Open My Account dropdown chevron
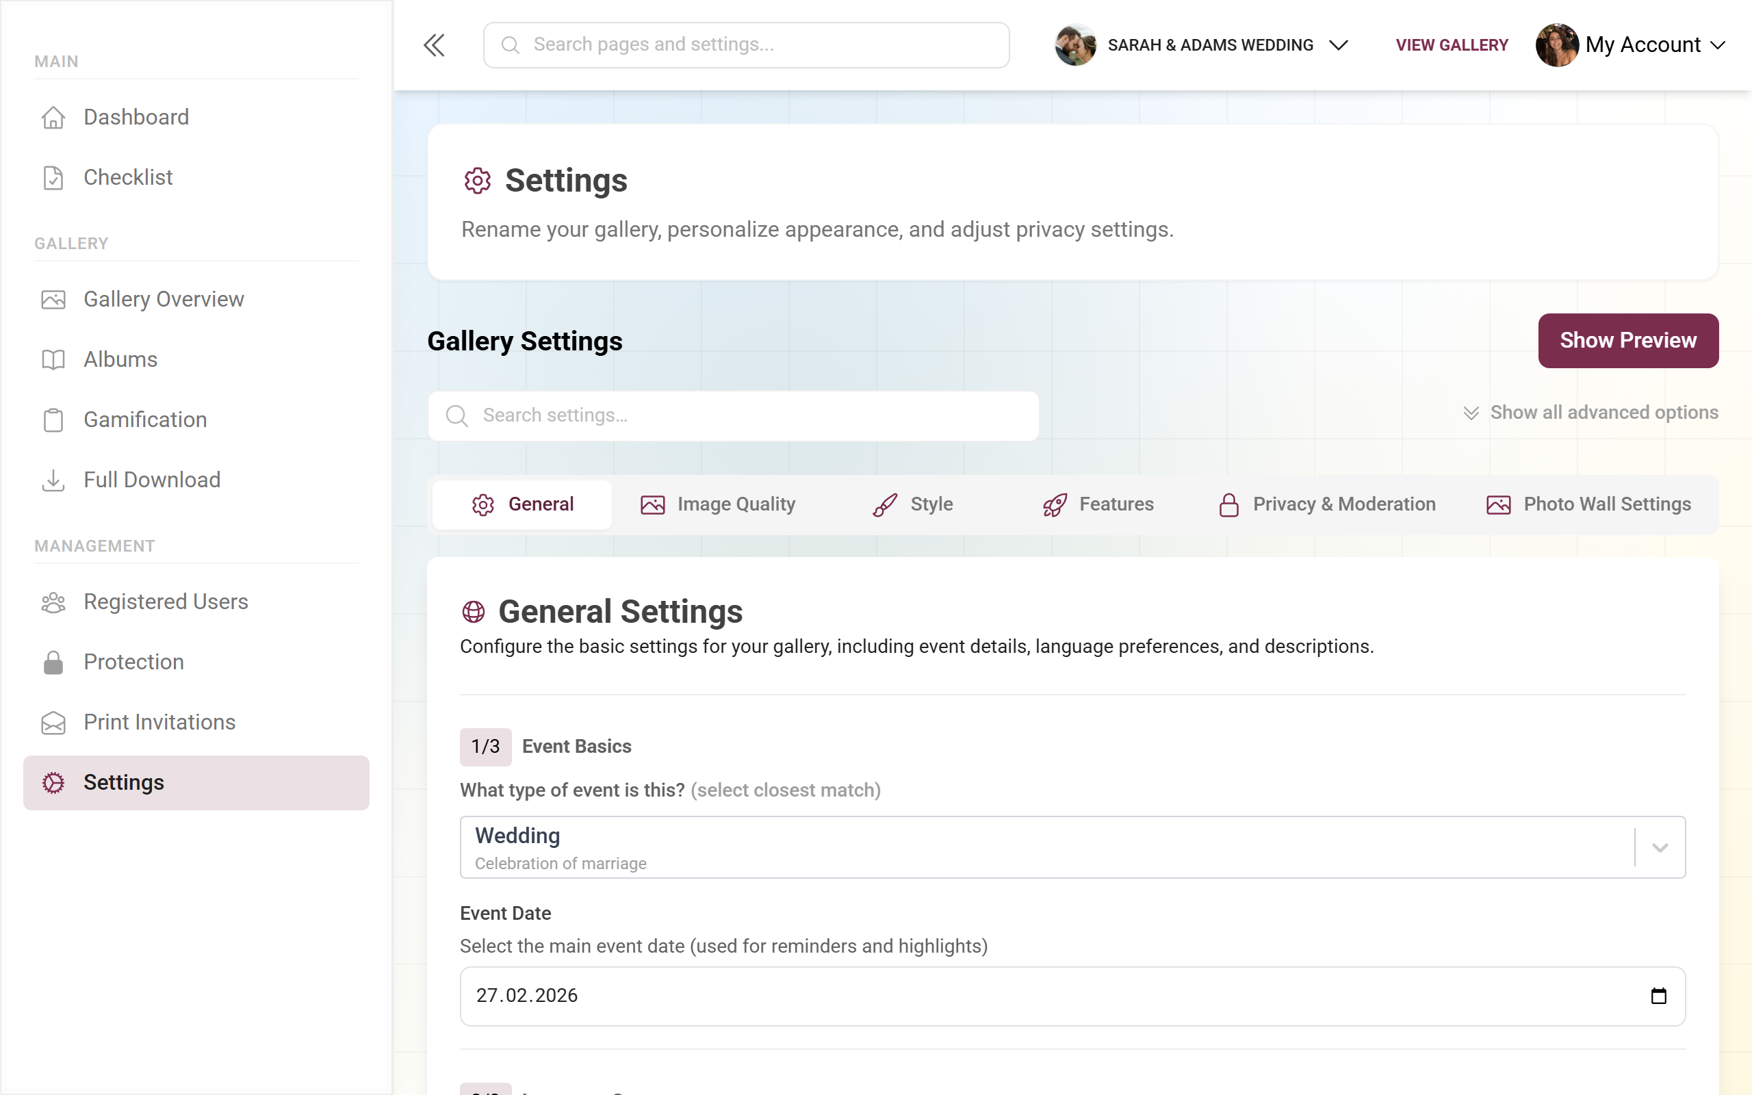1752x1095 pixels. 1718,45
